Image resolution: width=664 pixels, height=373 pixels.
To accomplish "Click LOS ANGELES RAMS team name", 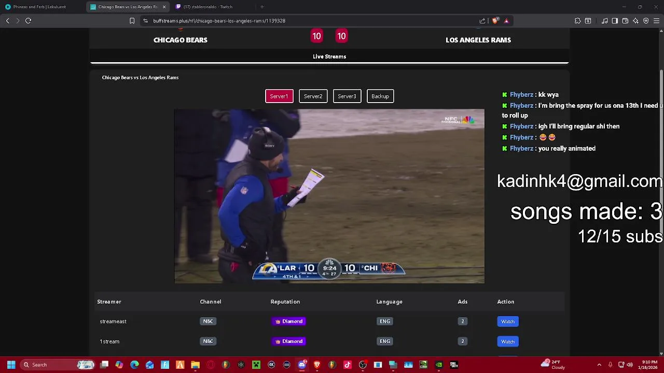I will (x=478, y=40).
